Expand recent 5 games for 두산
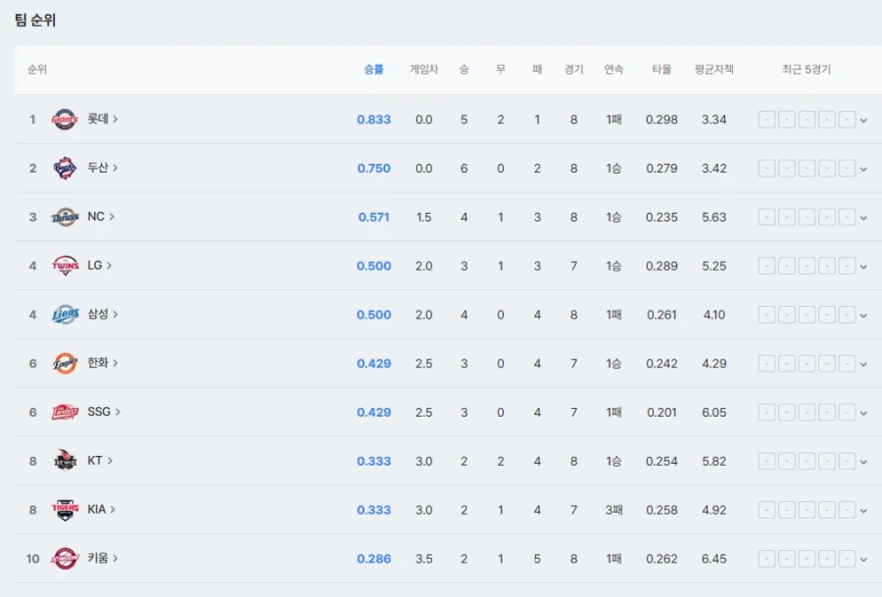 pos(863,169)
